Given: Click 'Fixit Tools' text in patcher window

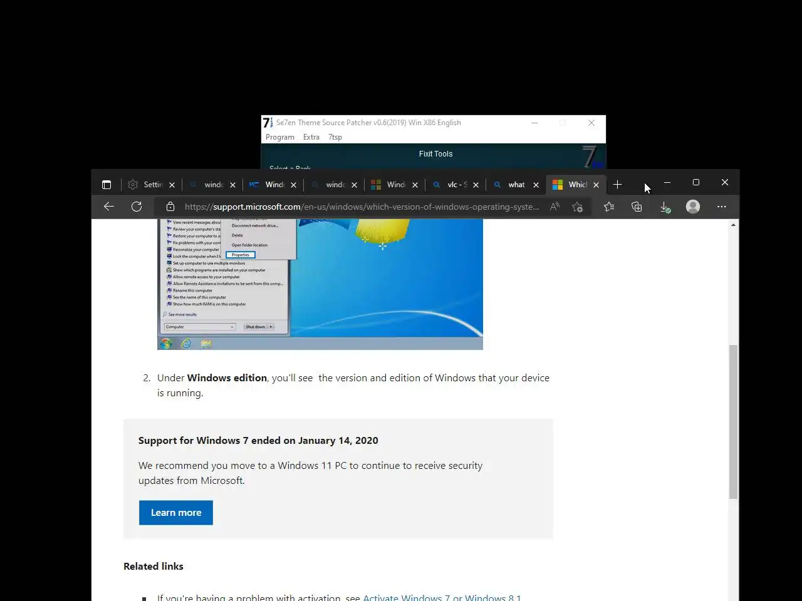Looking at the screenshot, I should click(435, 153).
